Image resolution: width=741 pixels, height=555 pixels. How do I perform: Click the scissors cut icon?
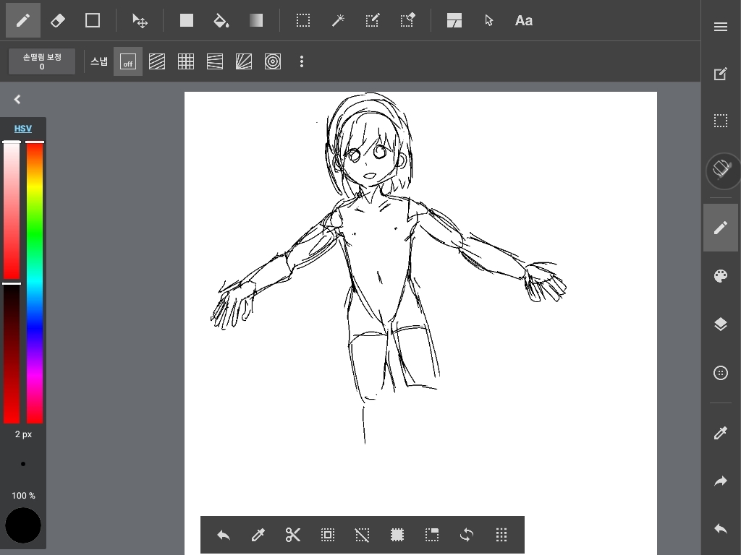[x=293, y=535]
